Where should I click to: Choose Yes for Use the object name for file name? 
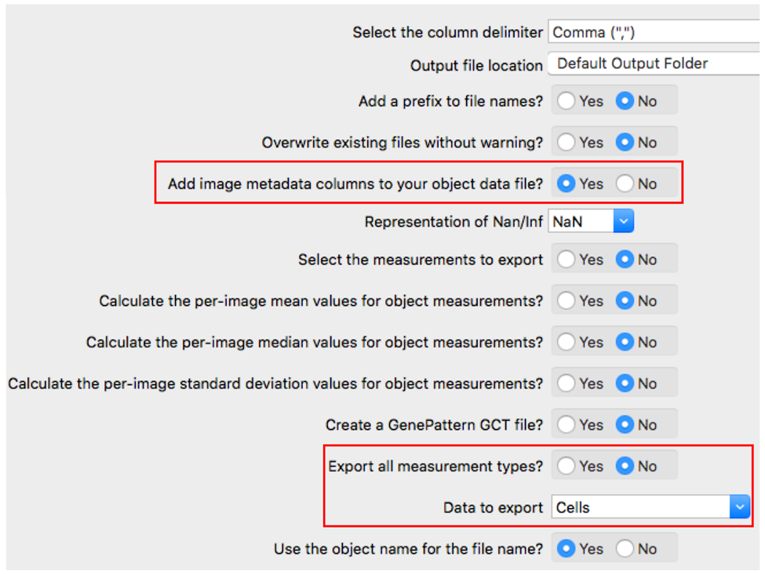(566, 549)
